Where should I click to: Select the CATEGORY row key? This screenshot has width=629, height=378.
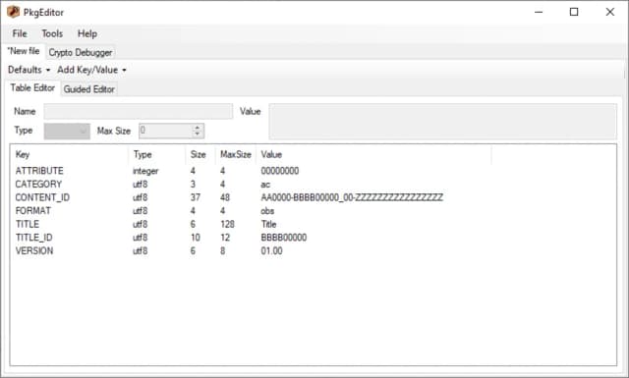[x=38, y=185]
